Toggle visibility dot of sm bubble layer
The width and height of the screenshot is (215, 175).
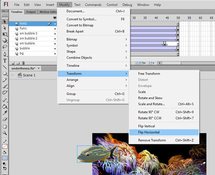point(55,44)
